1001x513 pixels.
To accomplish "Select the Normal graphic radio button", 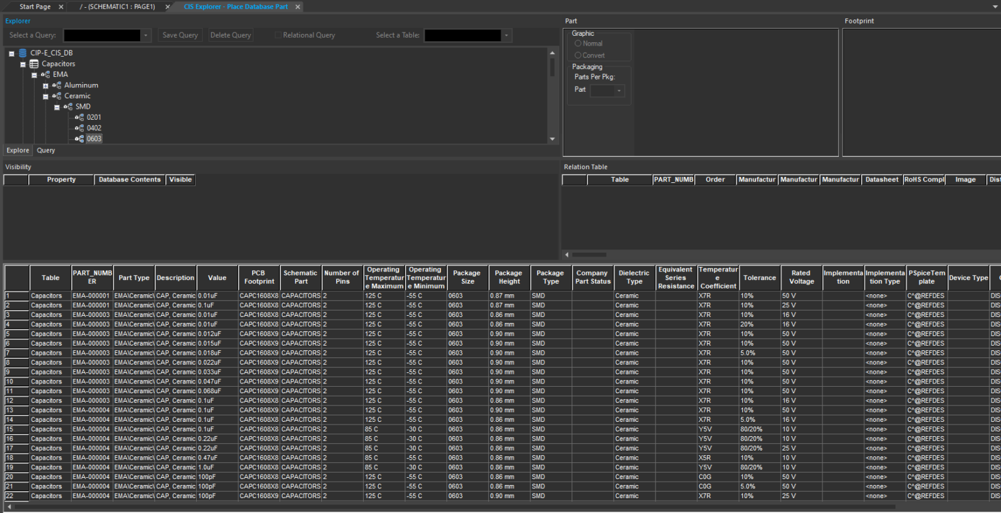I will pyautogui.click(x=578, y=43).
